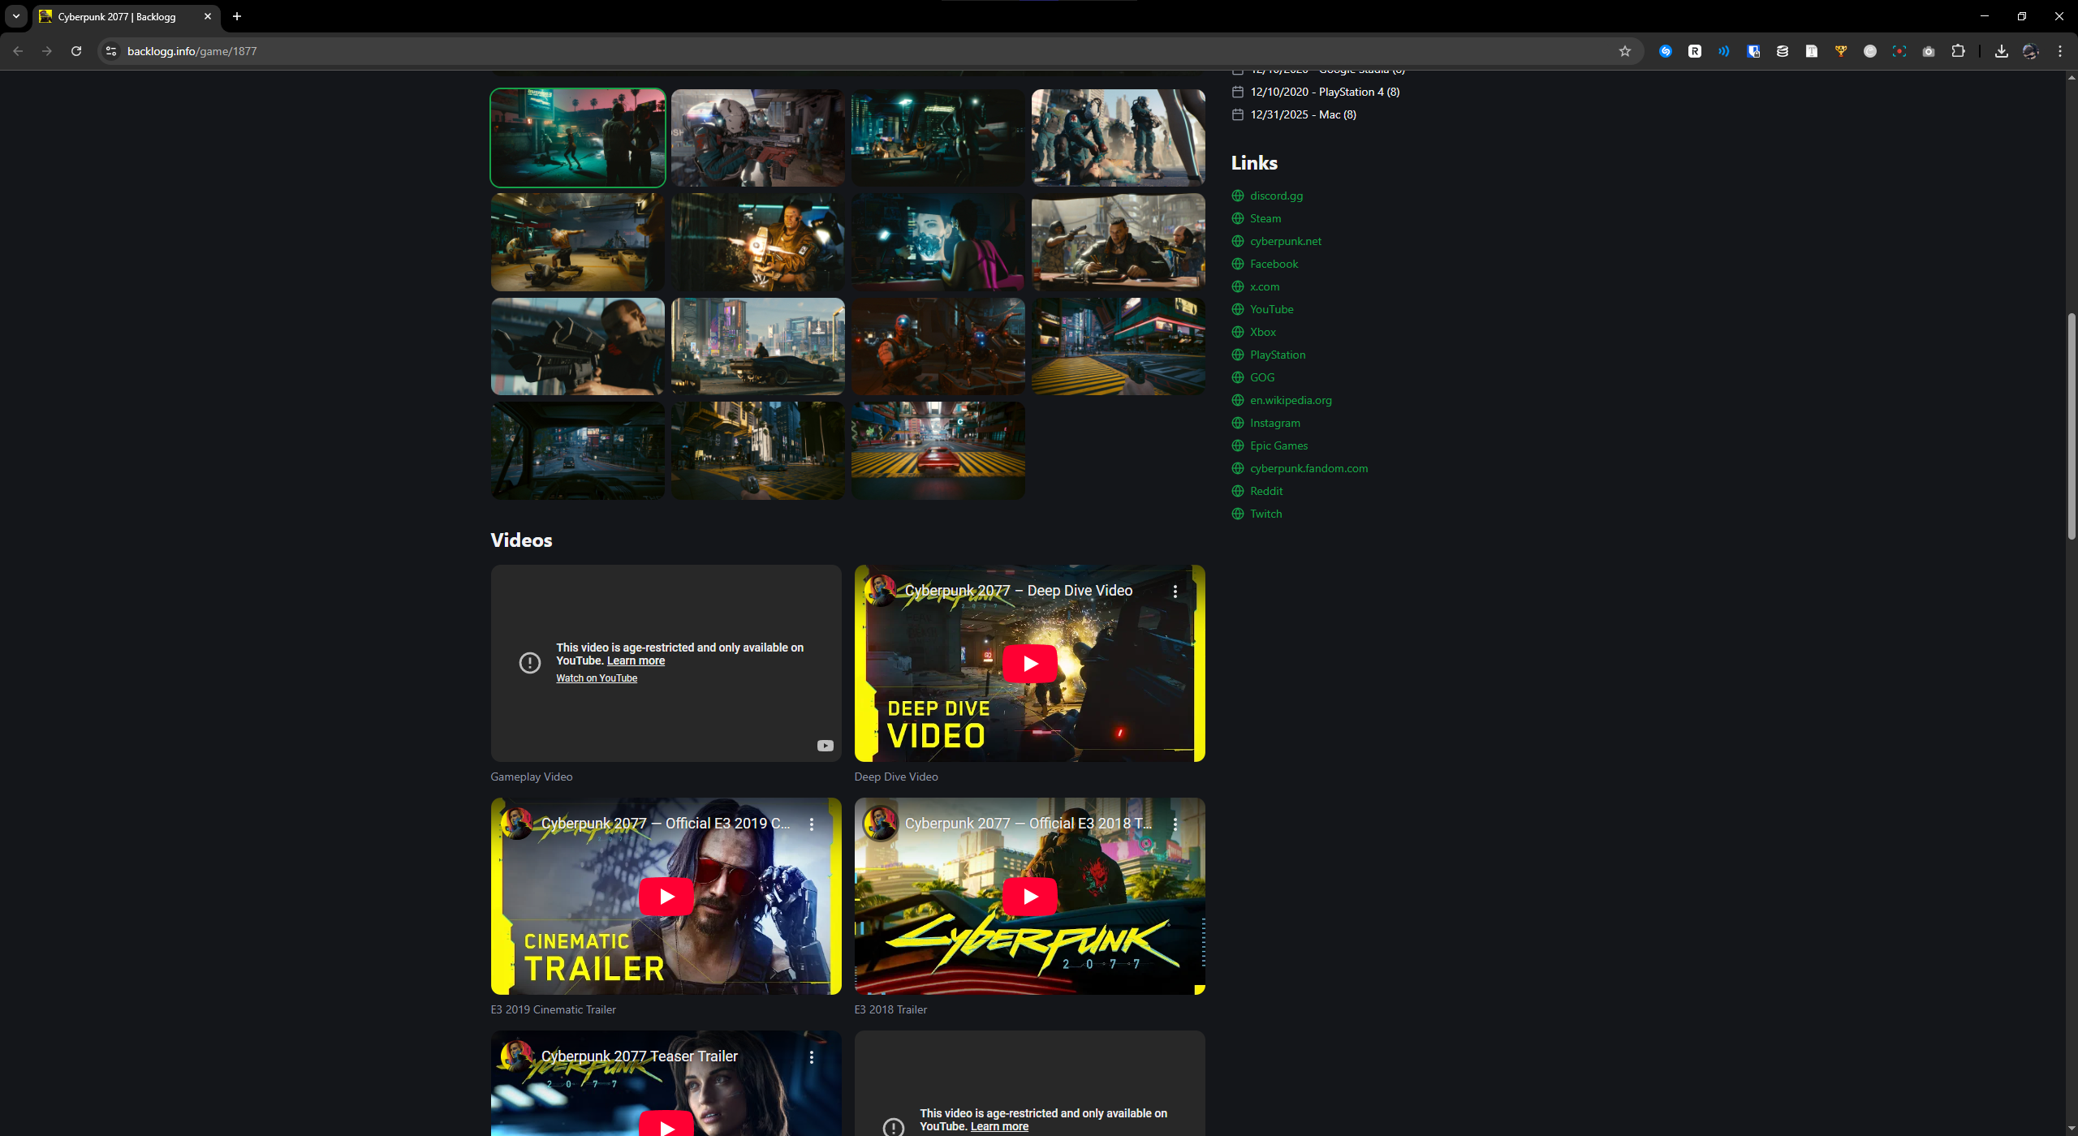The width and height of the screenshot is (2078, 1136).
Task: Click the 12/31/2025 - Mac (8) text
Action: [1304, 114]
